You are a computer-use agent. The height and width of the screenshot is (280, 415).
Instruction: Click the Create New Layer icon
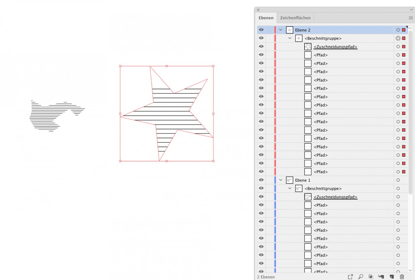[392, 277]
